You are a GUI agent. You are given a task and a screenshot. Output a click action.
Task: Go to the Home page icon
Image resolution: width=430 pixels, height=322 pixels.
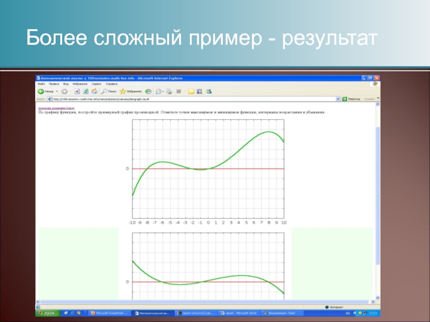tap(94, 91)
